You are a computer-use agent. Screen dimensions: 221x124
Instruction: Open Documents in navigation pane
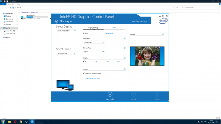coord(9,22)
